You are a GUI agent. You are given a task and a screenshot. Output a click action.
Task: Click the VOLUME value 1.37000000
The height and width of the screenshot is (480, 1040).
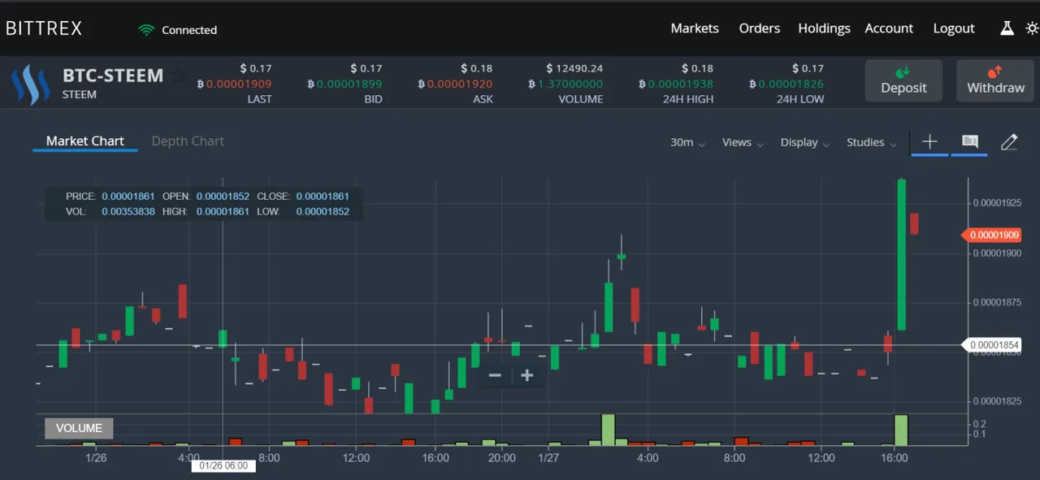click(x=565, y=84)
